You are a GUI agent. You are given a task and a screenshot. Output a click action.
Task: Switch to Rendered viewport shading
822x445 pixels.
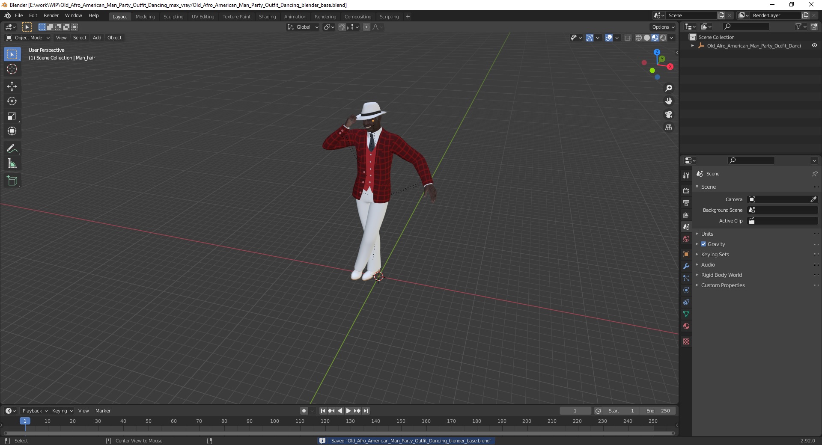663,38
